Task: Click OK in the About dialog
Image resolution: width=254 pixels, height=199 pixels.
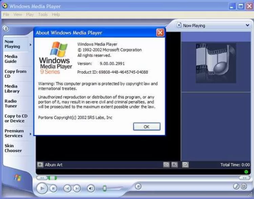Action: 146,127
